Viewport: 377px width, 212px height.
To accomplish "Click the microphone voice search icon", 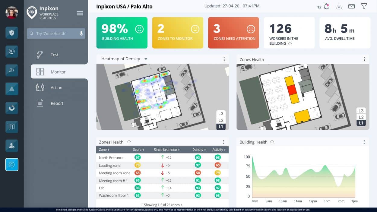I will [x=81, y=33].
